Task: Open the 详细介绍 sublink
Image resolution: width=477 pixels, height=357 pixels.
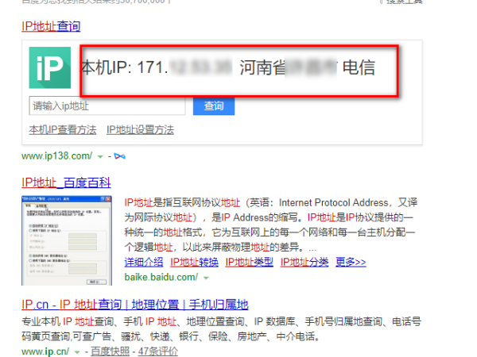Action: (x=144, y=262)
